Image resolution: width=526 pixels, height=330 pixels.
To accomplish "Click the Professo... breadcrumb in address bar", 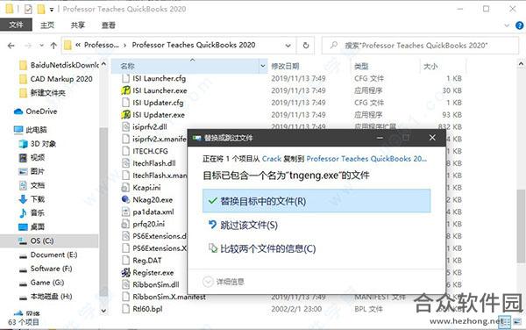I will click(x=102, y=45).
